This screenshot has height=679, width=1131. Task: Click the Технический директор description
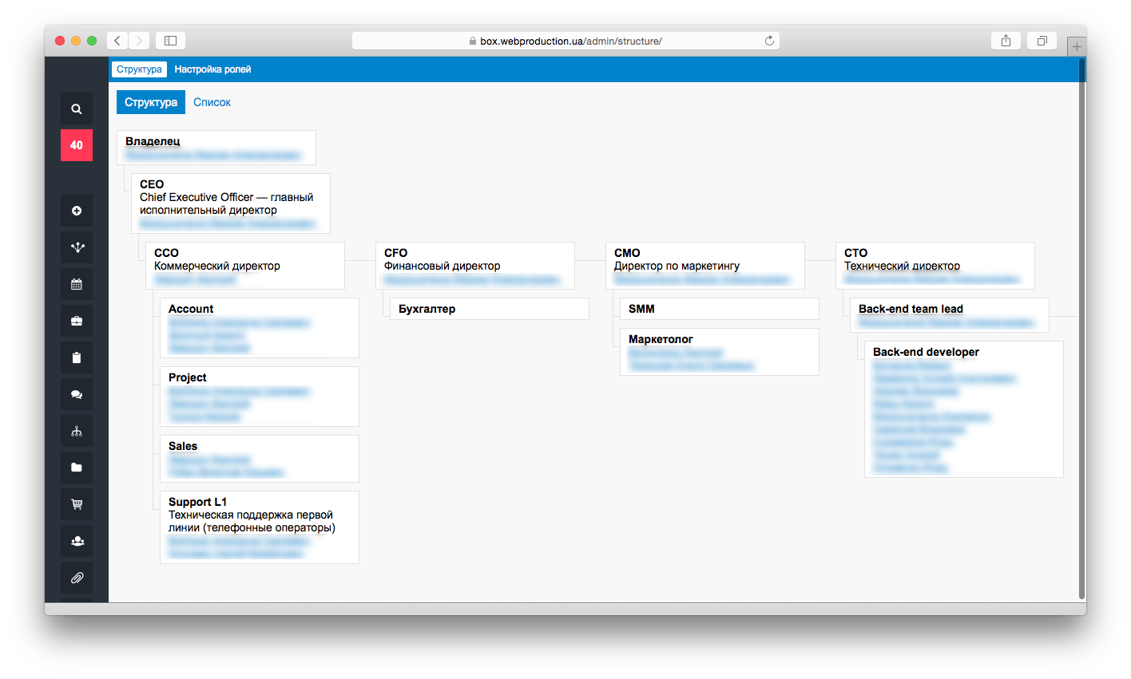[x=902, y=266]
